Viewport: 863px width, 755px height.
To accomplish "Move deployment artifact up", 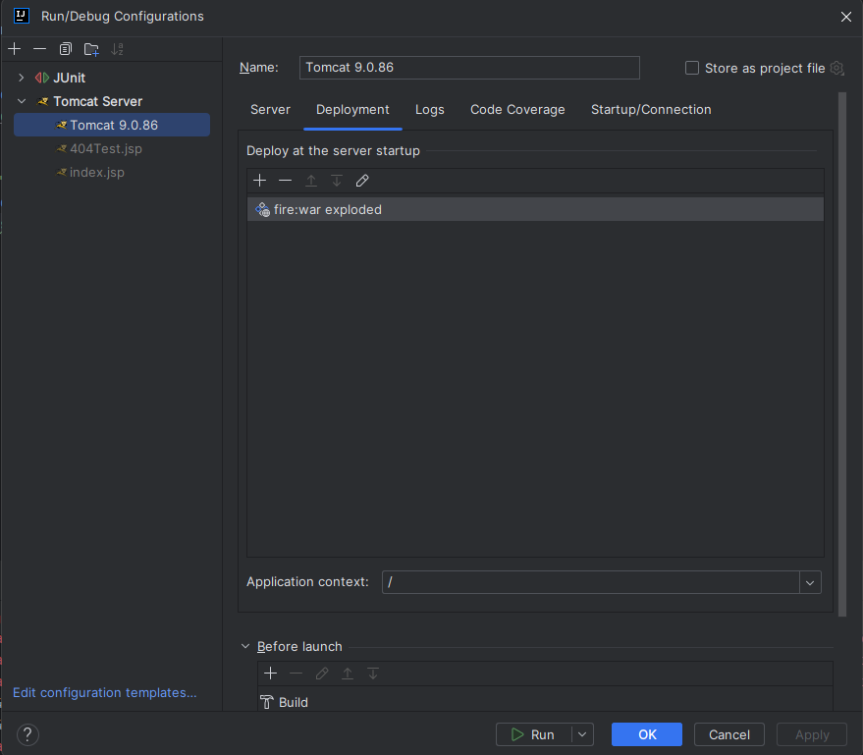I will pos(311,181).
